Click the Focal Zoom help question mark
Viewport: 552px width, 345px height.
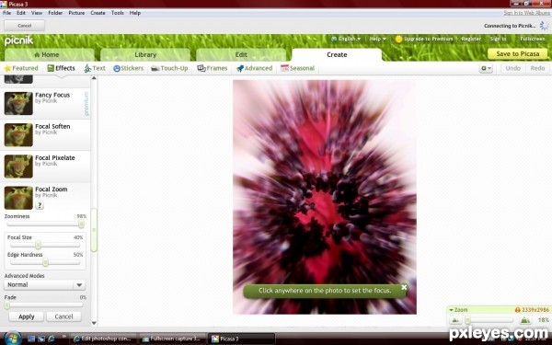[40, 205]
